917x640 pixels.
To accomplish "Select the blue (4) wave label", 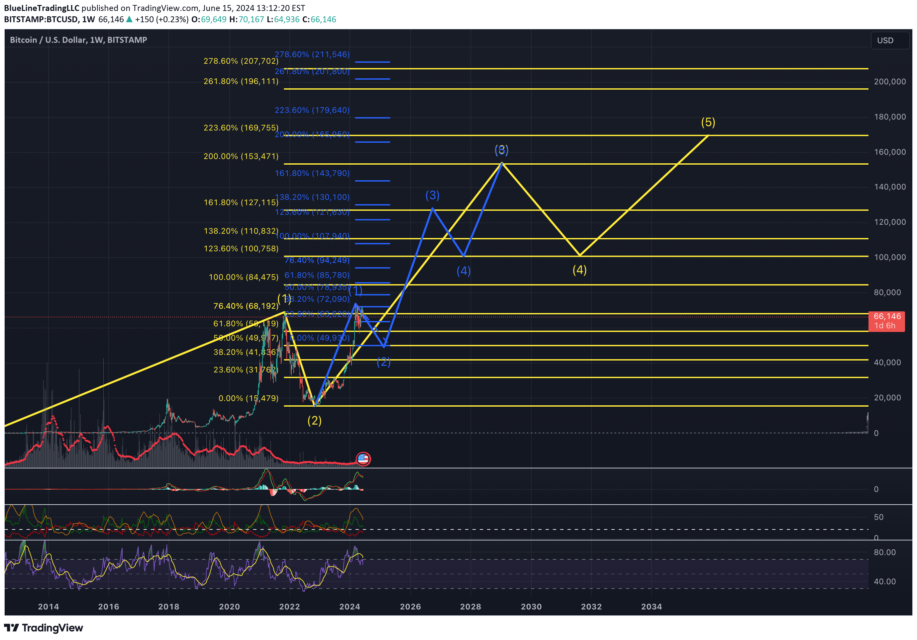I will (x=463, y=271).
